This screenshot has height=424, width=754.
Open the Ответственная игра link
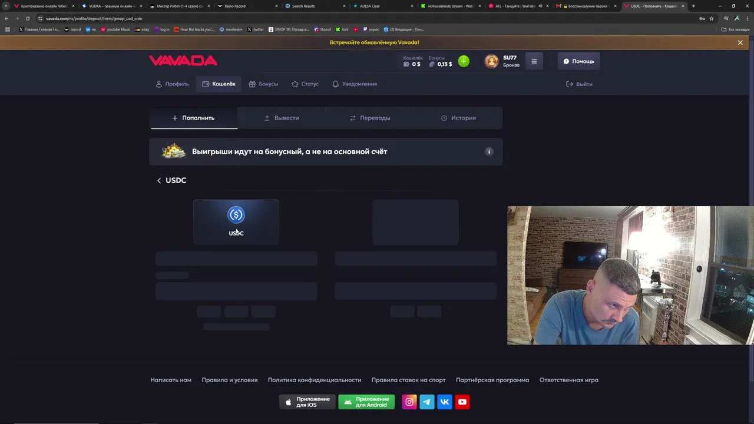[x=569, y=380]
